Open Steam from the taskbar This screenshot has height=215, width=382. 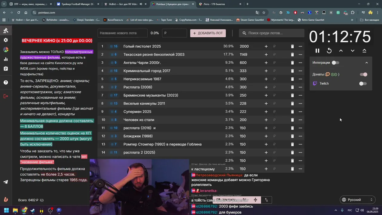[x=33, y=210]
